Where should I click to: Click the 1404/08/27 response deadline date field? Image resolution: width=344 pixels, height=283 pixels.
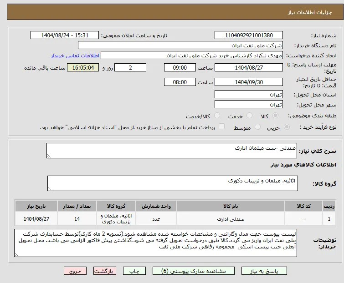249,67
